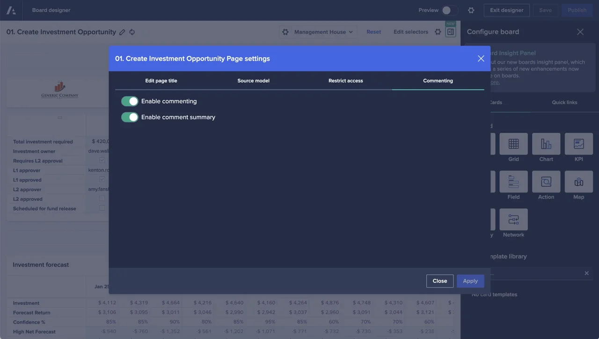The width and height of the screenshot is (599, 339).
Task: Click the 'Forecast Return' row label
Action: tap(32, 313)
